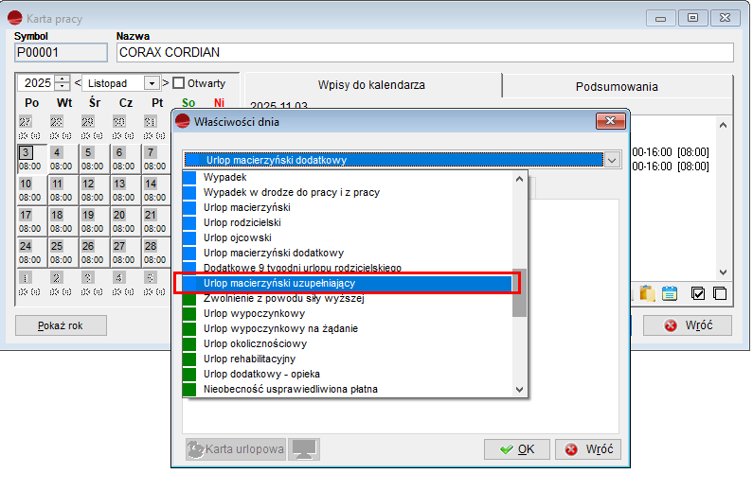
Task: Click the monitor icon next to Karta urlopowa
Action: coord(303,449)
